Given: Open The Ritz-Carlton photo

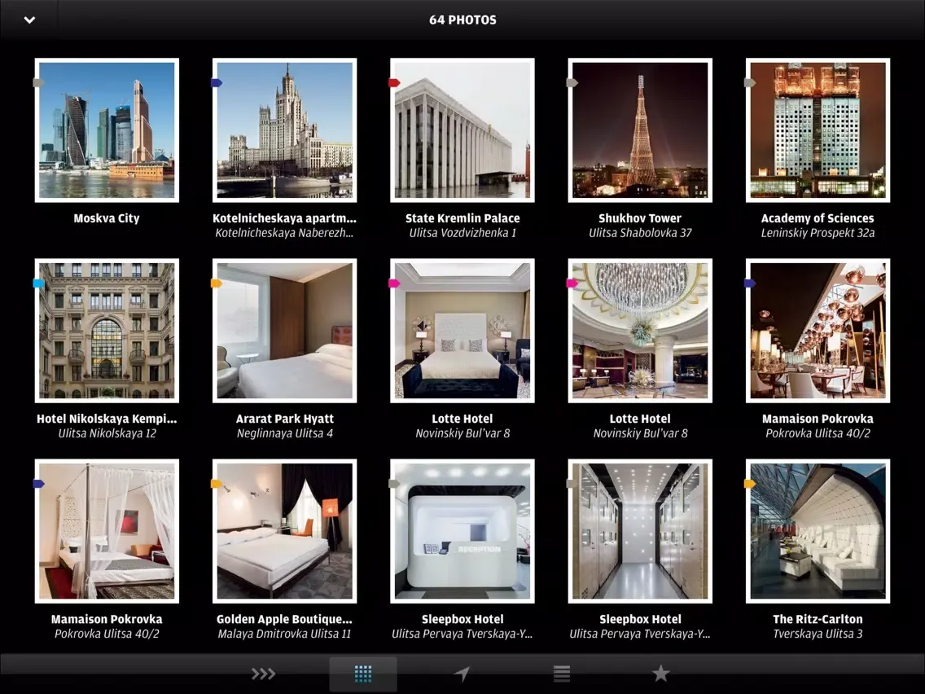Looking at the screenshot, I should point(818,531).
